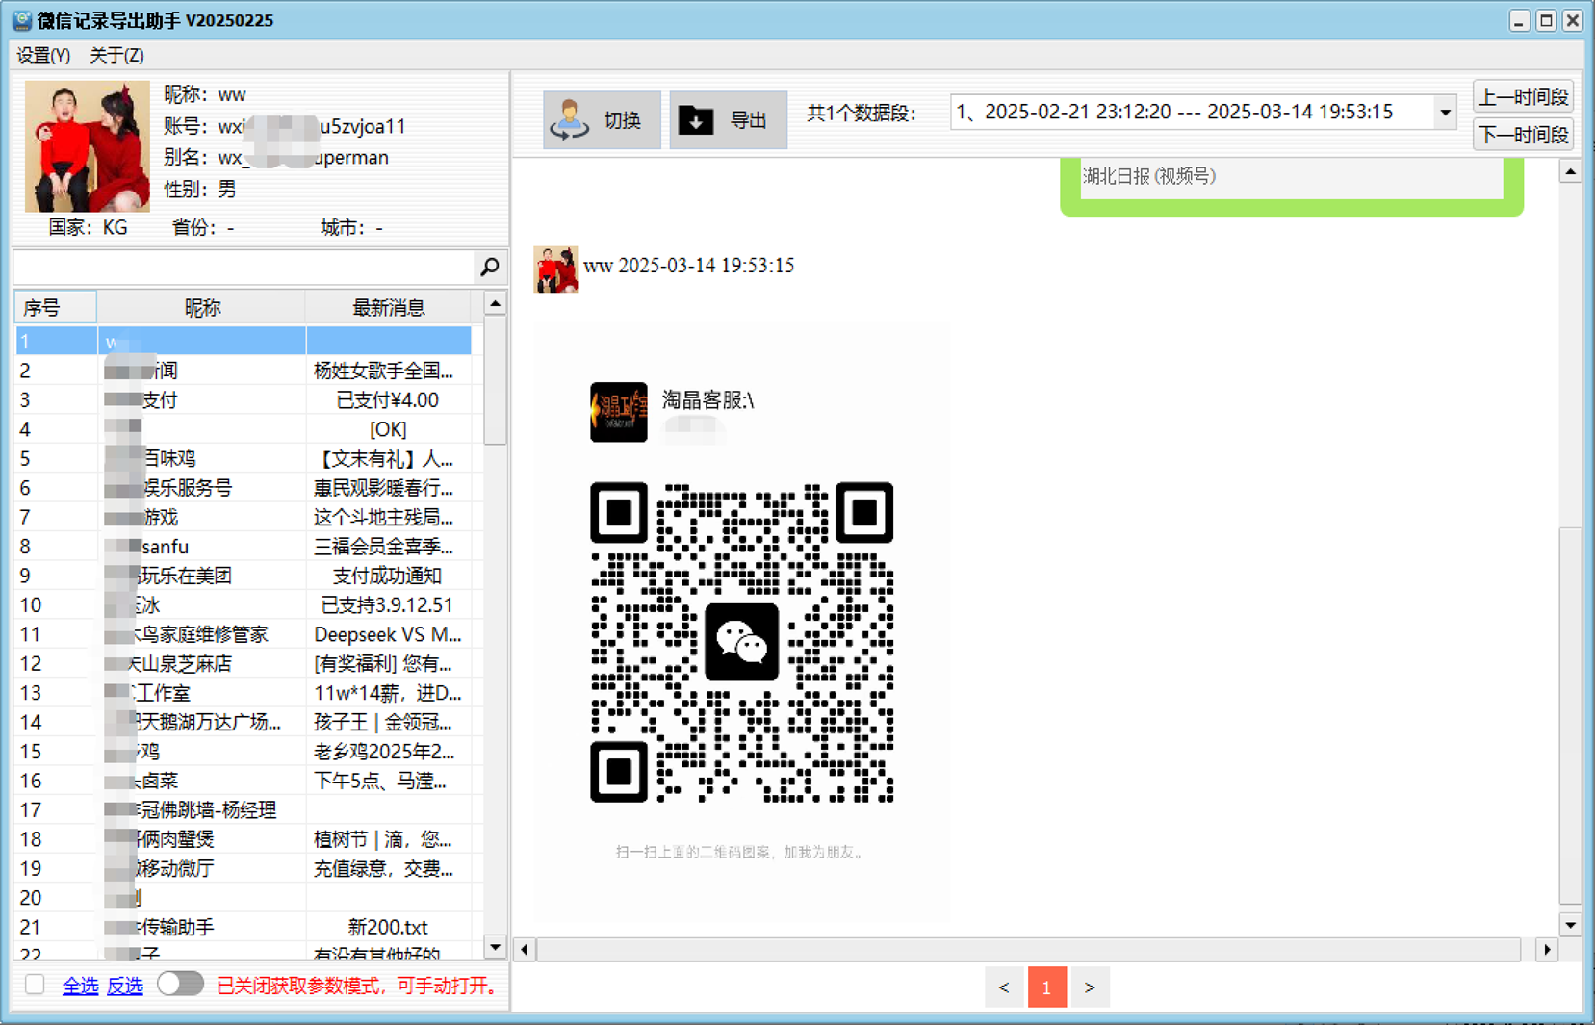1595x1025 pixels.
Task: Select the sanfu contact row
Action: coord(244,547)
